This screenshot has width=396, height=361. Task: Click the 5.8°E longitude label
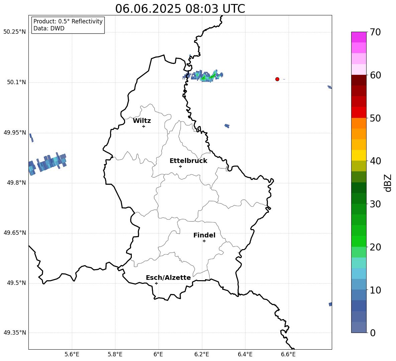tap(115, 354)
